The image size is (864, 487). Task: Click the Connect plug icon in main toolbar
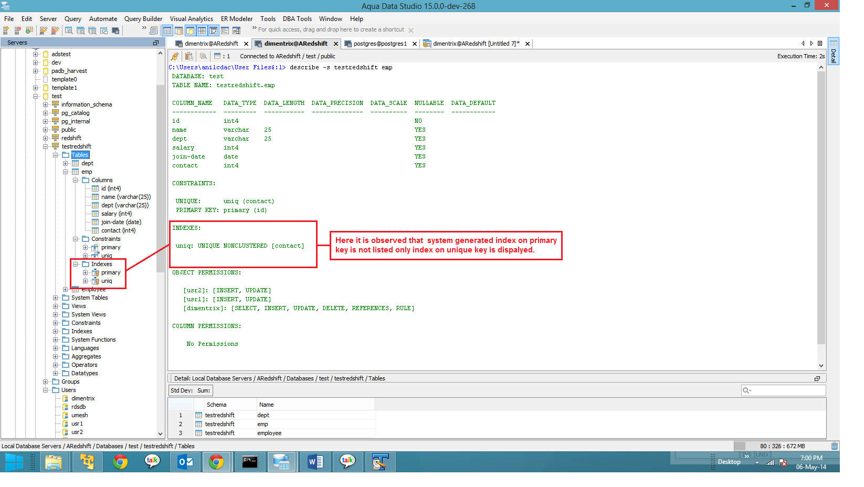pyautogui.click(x=44, y=30)
